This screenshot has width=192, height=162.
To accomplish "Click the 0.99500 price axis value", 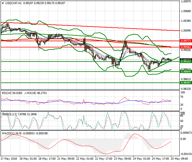I will coord(186,50).
